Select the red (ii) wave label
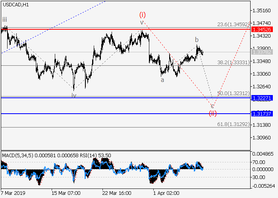Viewport: 278px width, 198px height. pyautogui.click(x=213, y=113)
